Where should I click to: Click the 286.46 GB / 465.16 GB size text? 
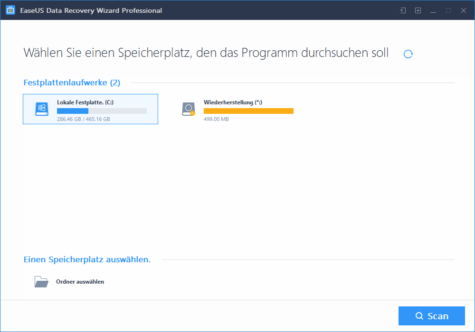[84, 119]
